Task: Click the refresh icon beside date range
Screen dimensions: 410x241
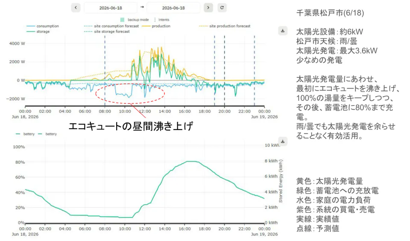Action: [222, 8]
